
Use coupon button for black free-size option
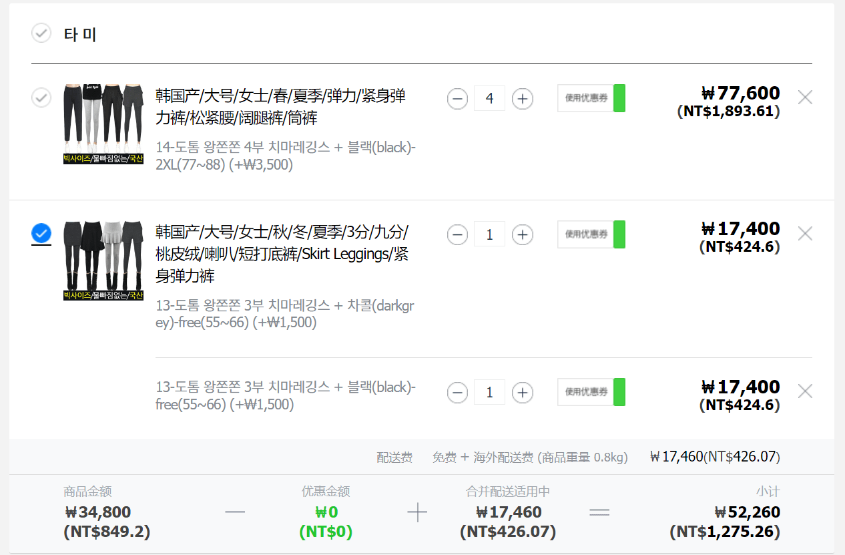[x=591, y=392]
